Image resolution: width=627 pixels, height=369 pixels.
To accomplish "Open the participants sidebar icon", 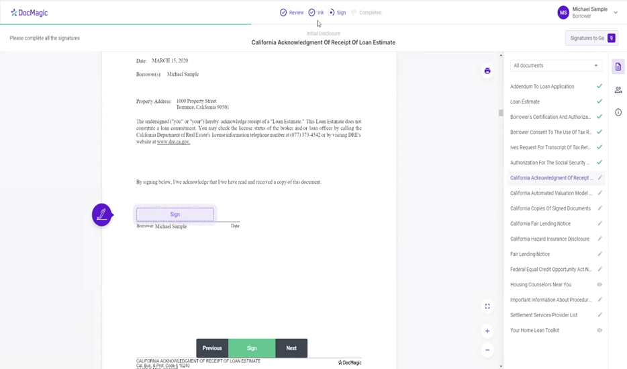I will (618, 89).
